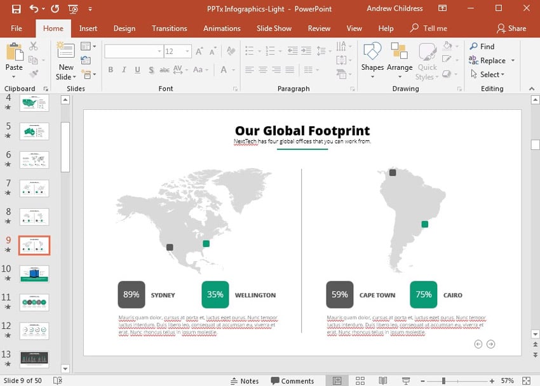Switch to the Transitions tab
Viewport: 540px width, 386px height.
tap(169, 29)
